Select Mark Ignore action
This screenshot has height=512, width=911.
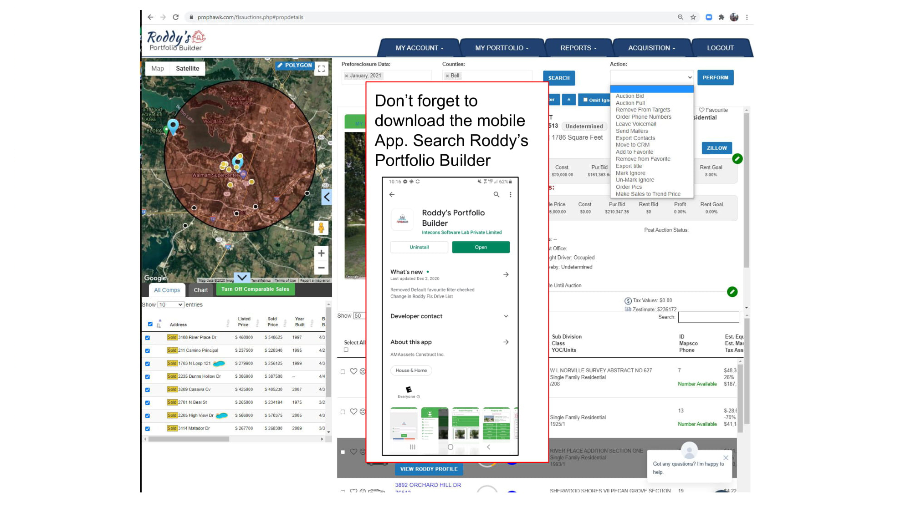[x=630, y=173]
